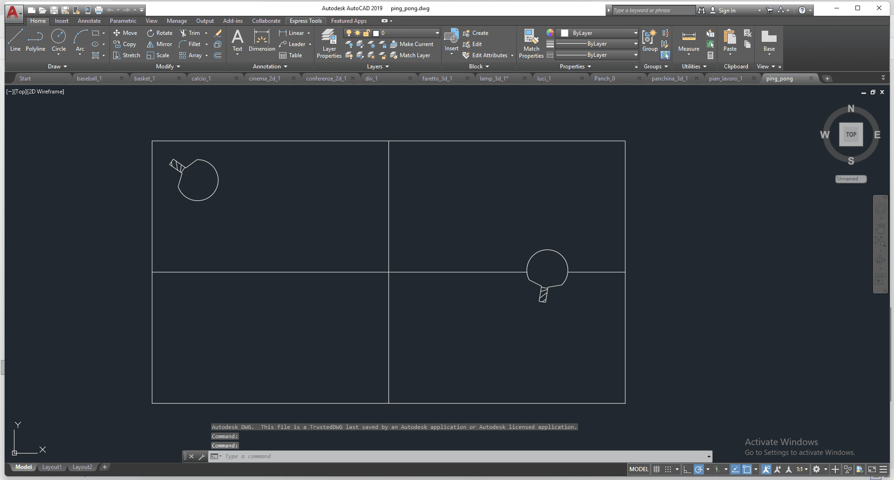Toggle polar tracking in status bar
The width and height of the screenshot is (894, 480).
(x=698, y=469)
